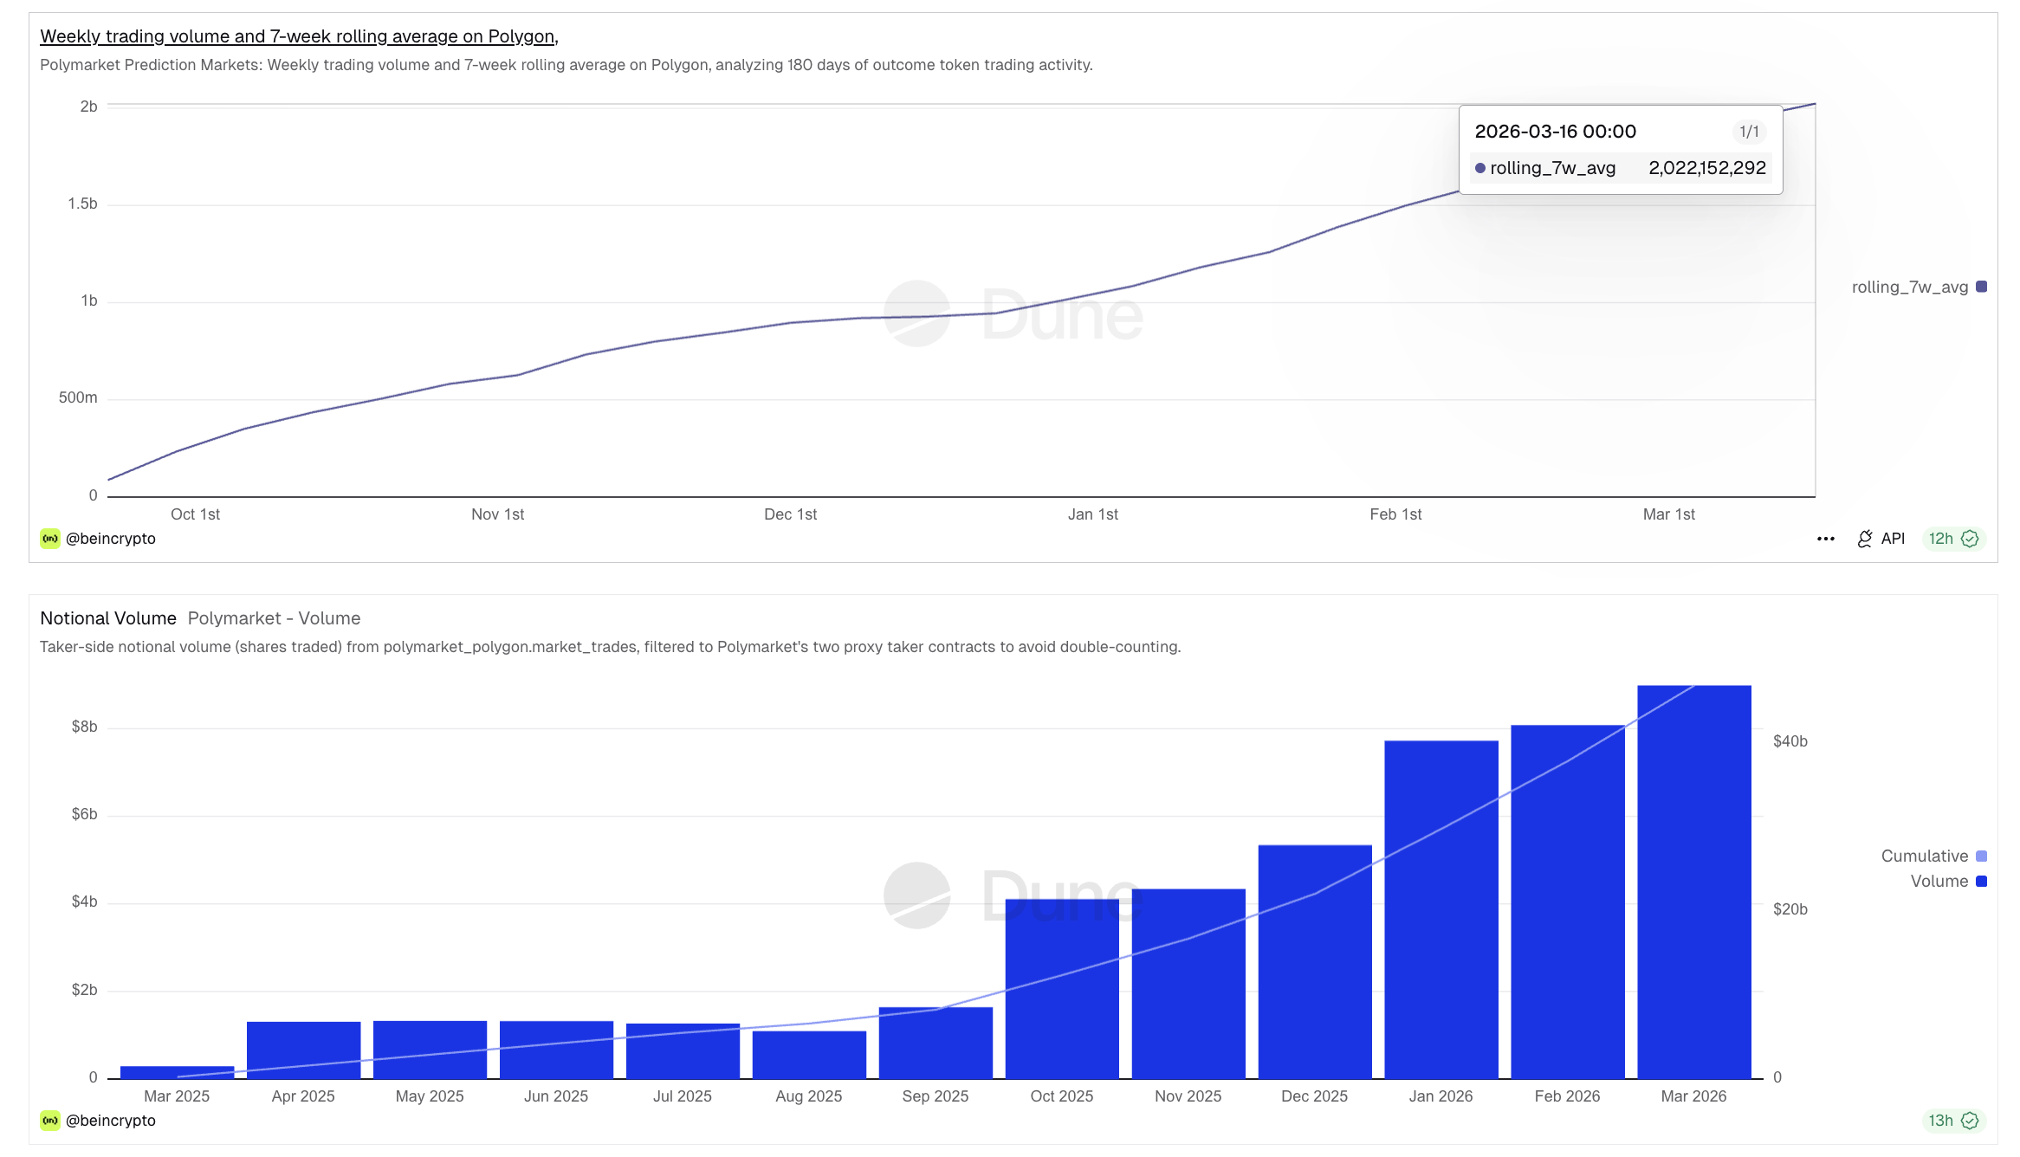Toggle the Volume series in the legend
The image size is (2020, 1157).
[1939, 881]
